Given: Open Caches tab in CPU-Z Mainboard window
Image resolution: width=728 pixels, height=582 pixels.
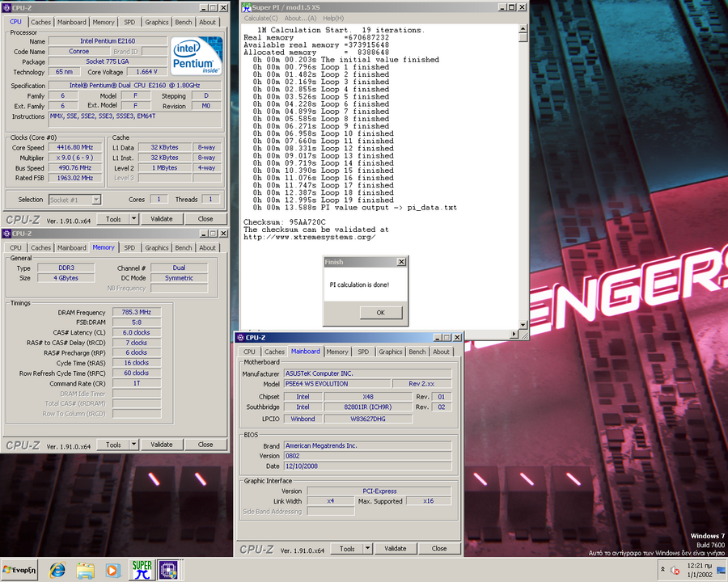Looking at the screenshot, I should pos(274,352).
